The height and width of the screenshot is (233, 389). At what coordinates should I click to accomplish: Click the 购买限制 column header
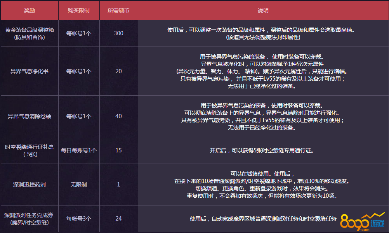tap(79, 10)
